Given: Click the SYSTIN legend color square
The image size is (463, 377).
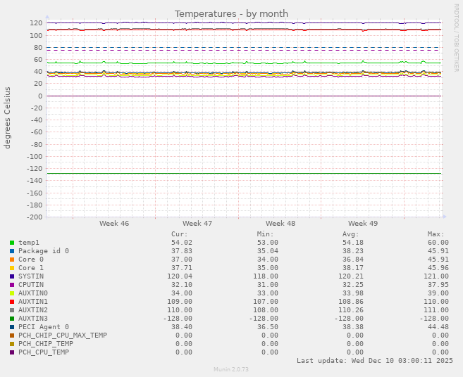Looking at the screenshot, I should click(x=12, y=276).
